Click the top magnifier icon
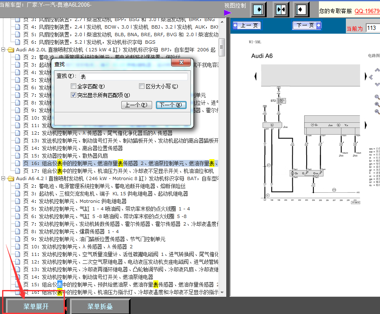 point(377,97)
